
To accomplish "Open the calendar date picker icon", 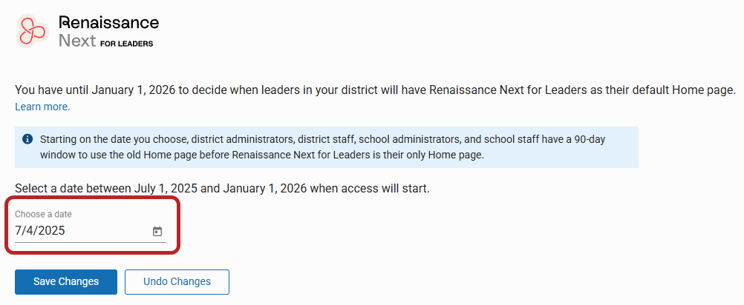I will coord(157,231).
